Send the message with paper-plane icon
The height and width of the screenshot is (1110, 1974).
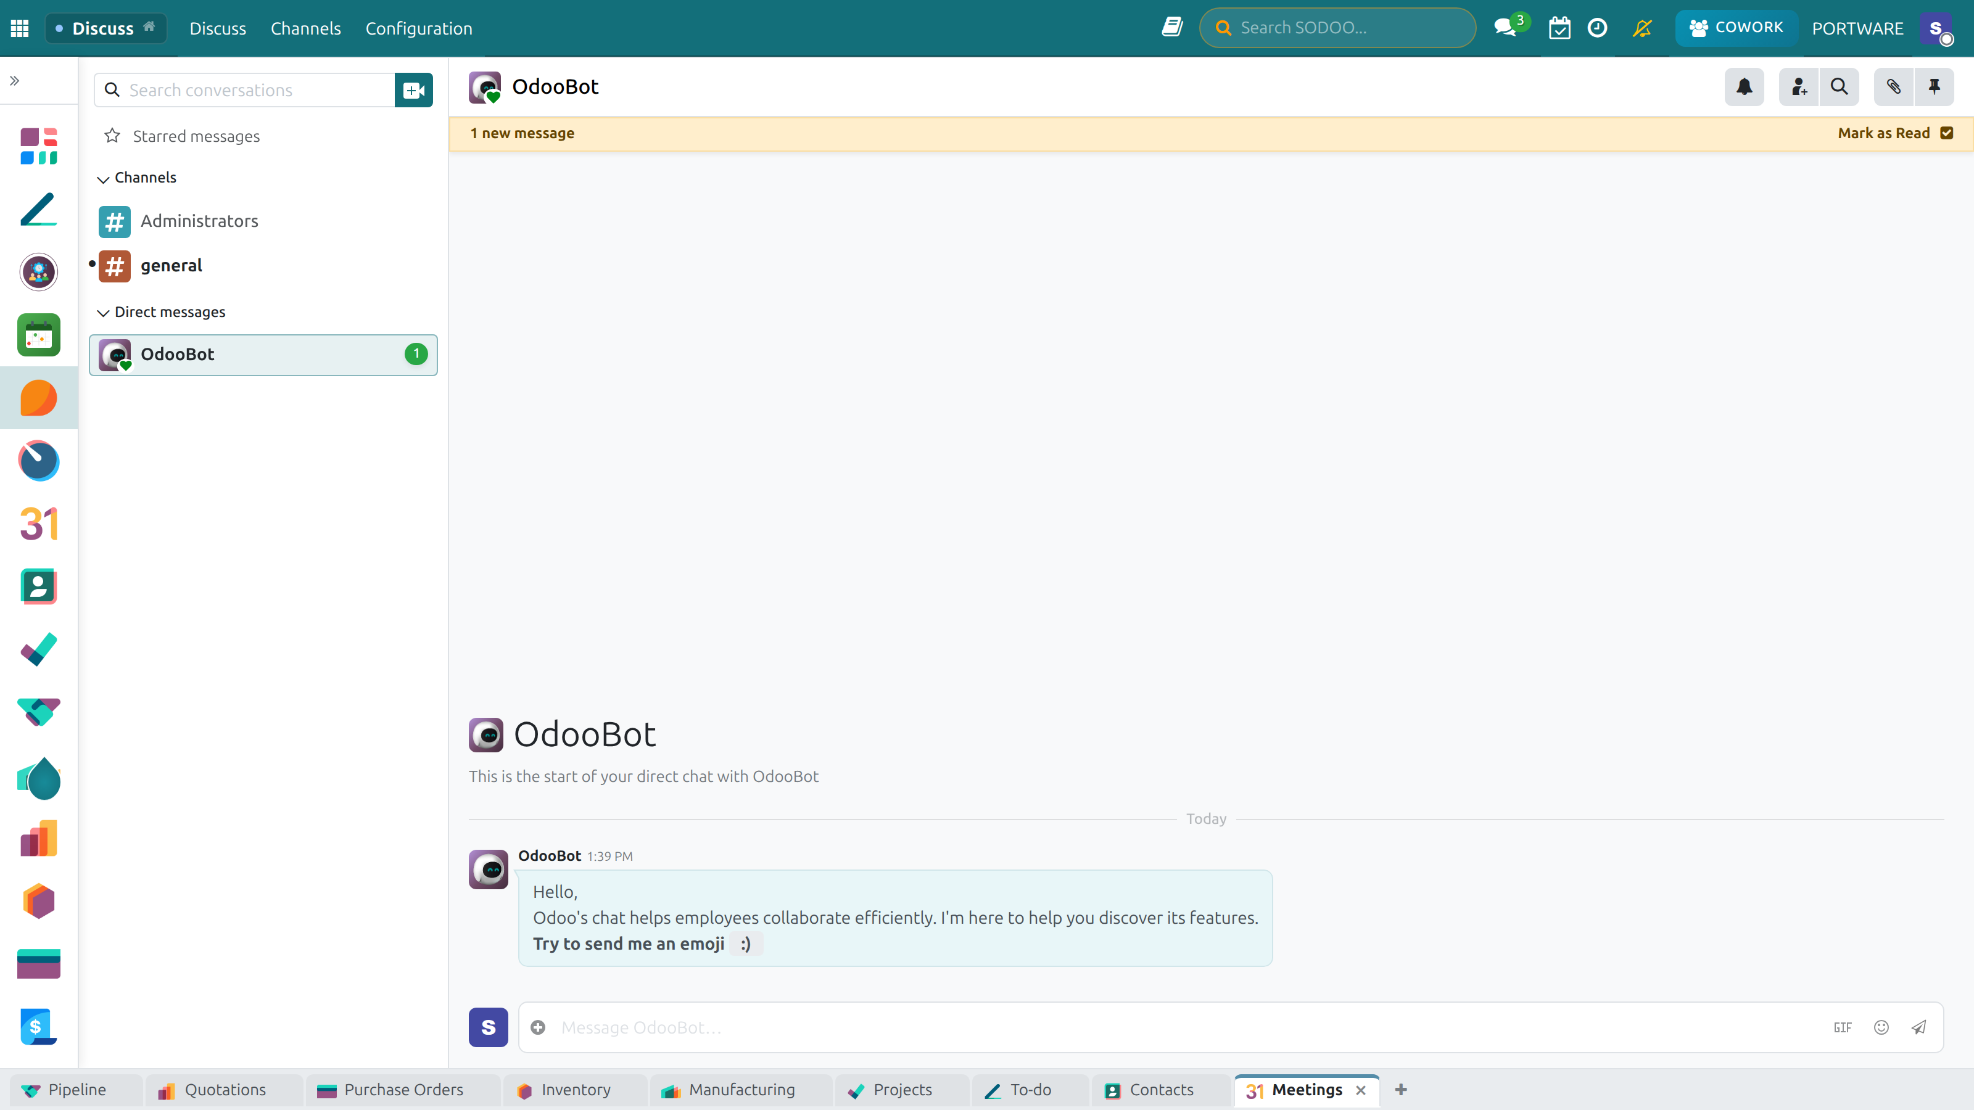click(1919, 1027)
